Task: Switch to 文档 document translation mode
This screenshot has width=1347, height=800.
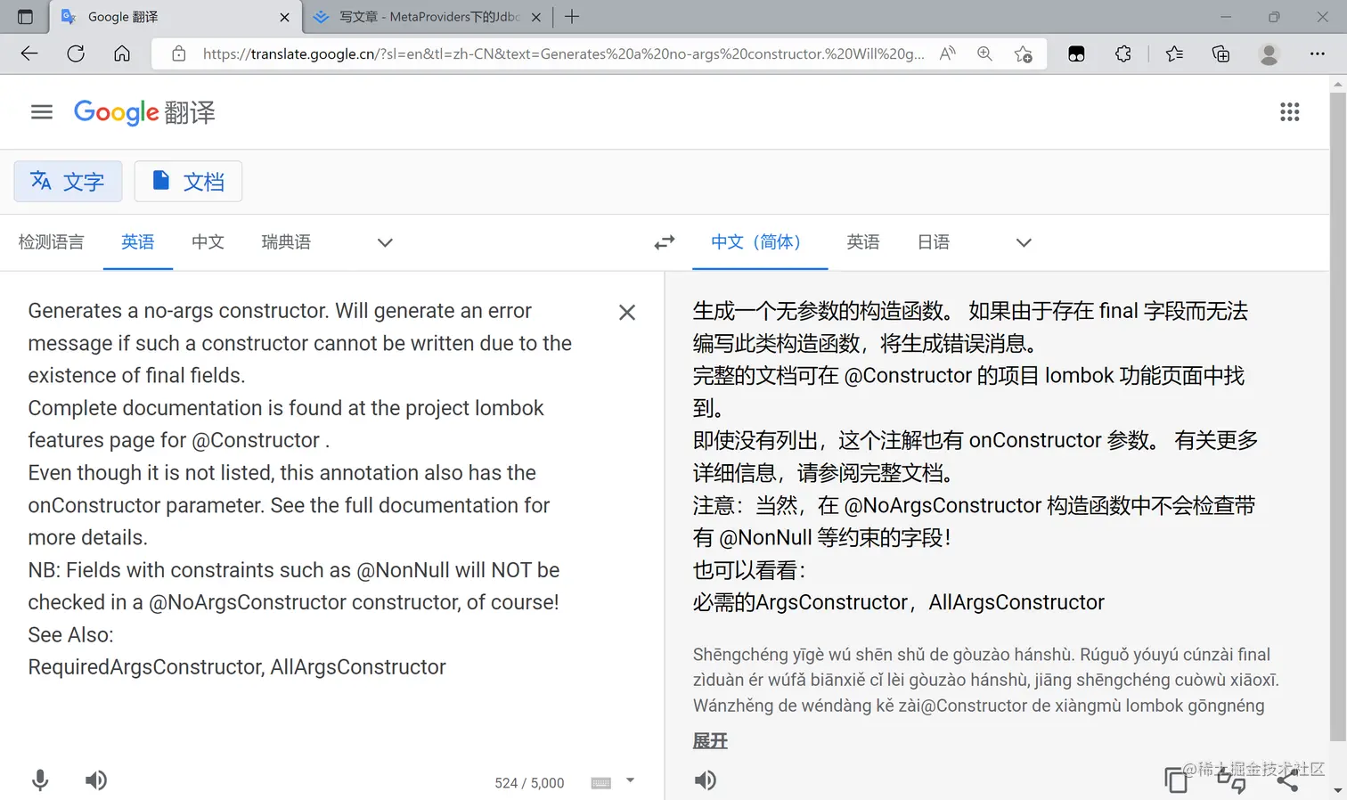Action: (x=188, y=182)
